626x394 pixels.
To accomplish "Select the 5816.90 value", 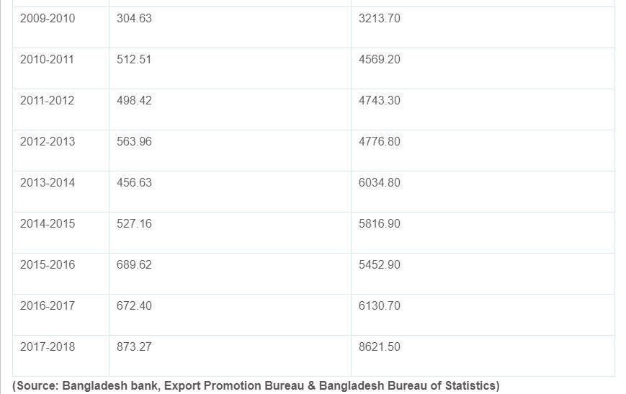I will click(379, 223).
